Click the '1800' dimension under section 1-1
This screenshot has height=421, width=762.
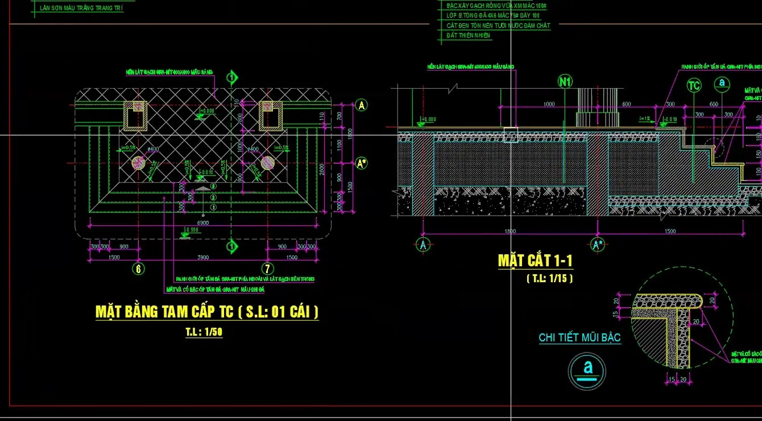coord(510,232)
